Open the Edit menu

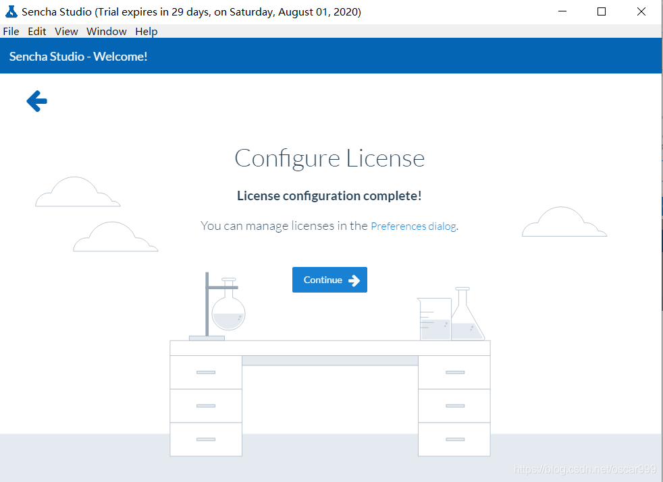37,31
